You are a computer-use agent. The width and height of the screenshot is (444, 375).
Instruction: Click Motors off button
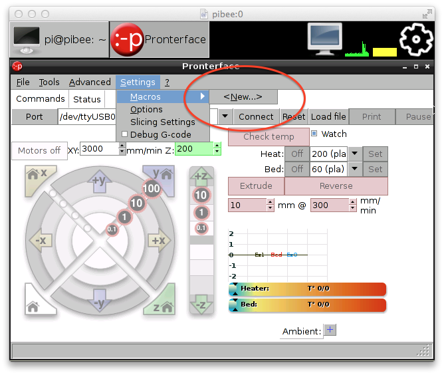[x=39, y=150]
